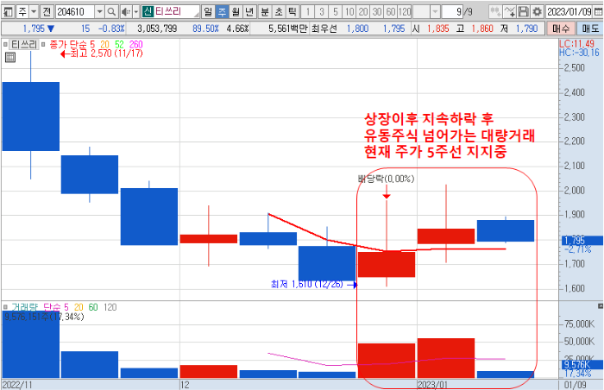Viewport: 604px width, 390px height.
Task: Click the 거래량 volume legend label
Action: (25, 307)
